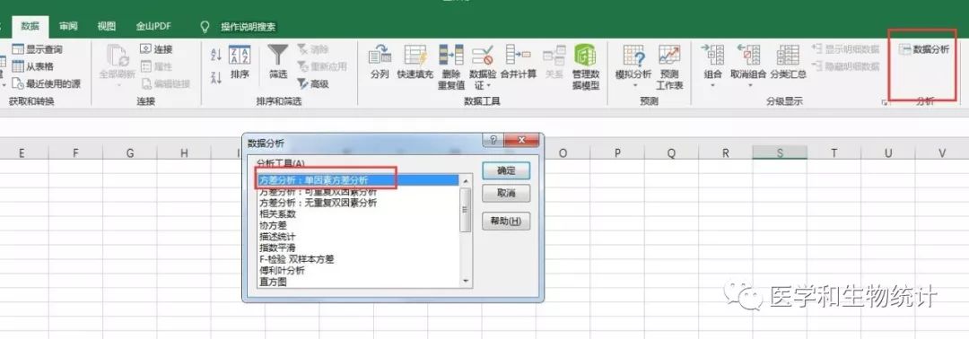Sort ascending with A-to-Z icon

[215, 55]
